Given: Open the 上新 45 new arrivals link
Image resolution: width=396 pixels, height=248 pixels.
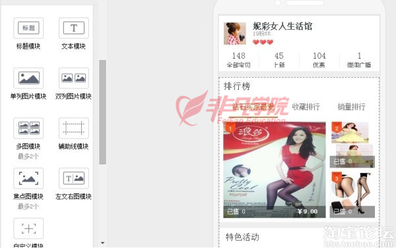Looking at the screenshot, I should coord(279,60).
